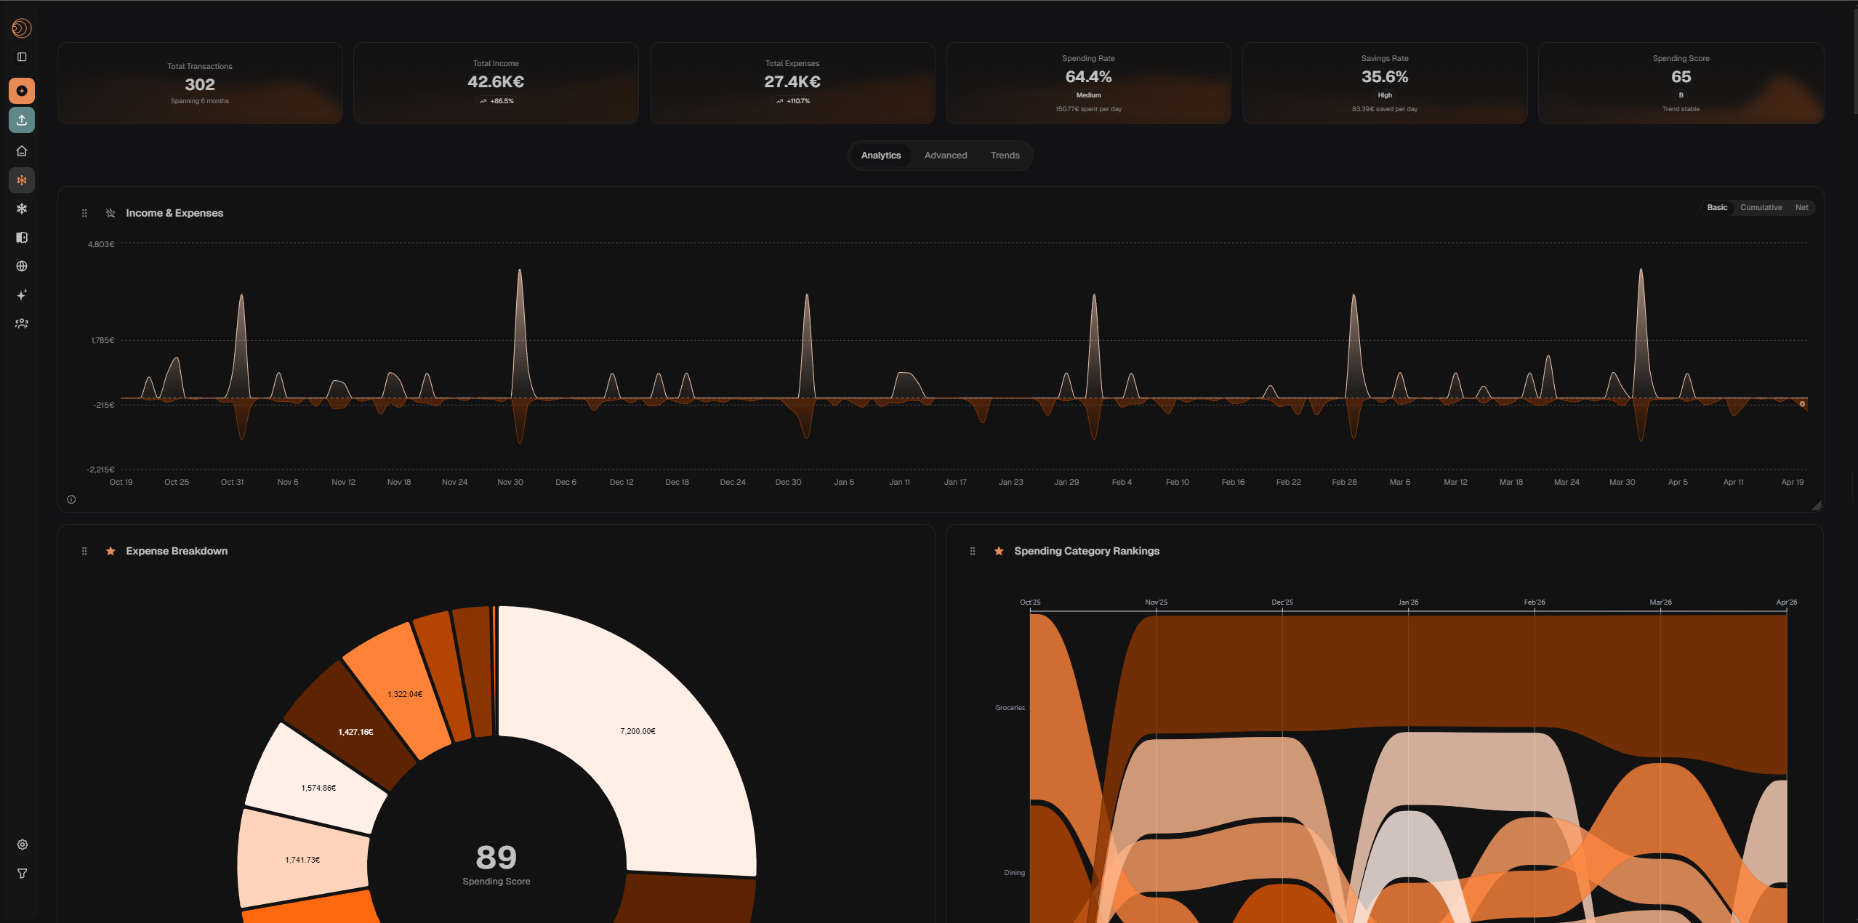The height and width of the screenshot is (923, 1858).
Task: Click the 1,574.86€ donut segment
Action: [x=318, y=788]
